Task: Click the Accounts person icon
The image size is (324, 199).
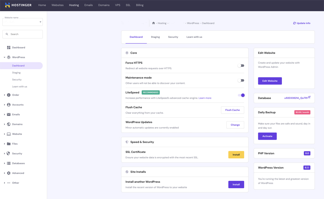Action: point(9,105)
